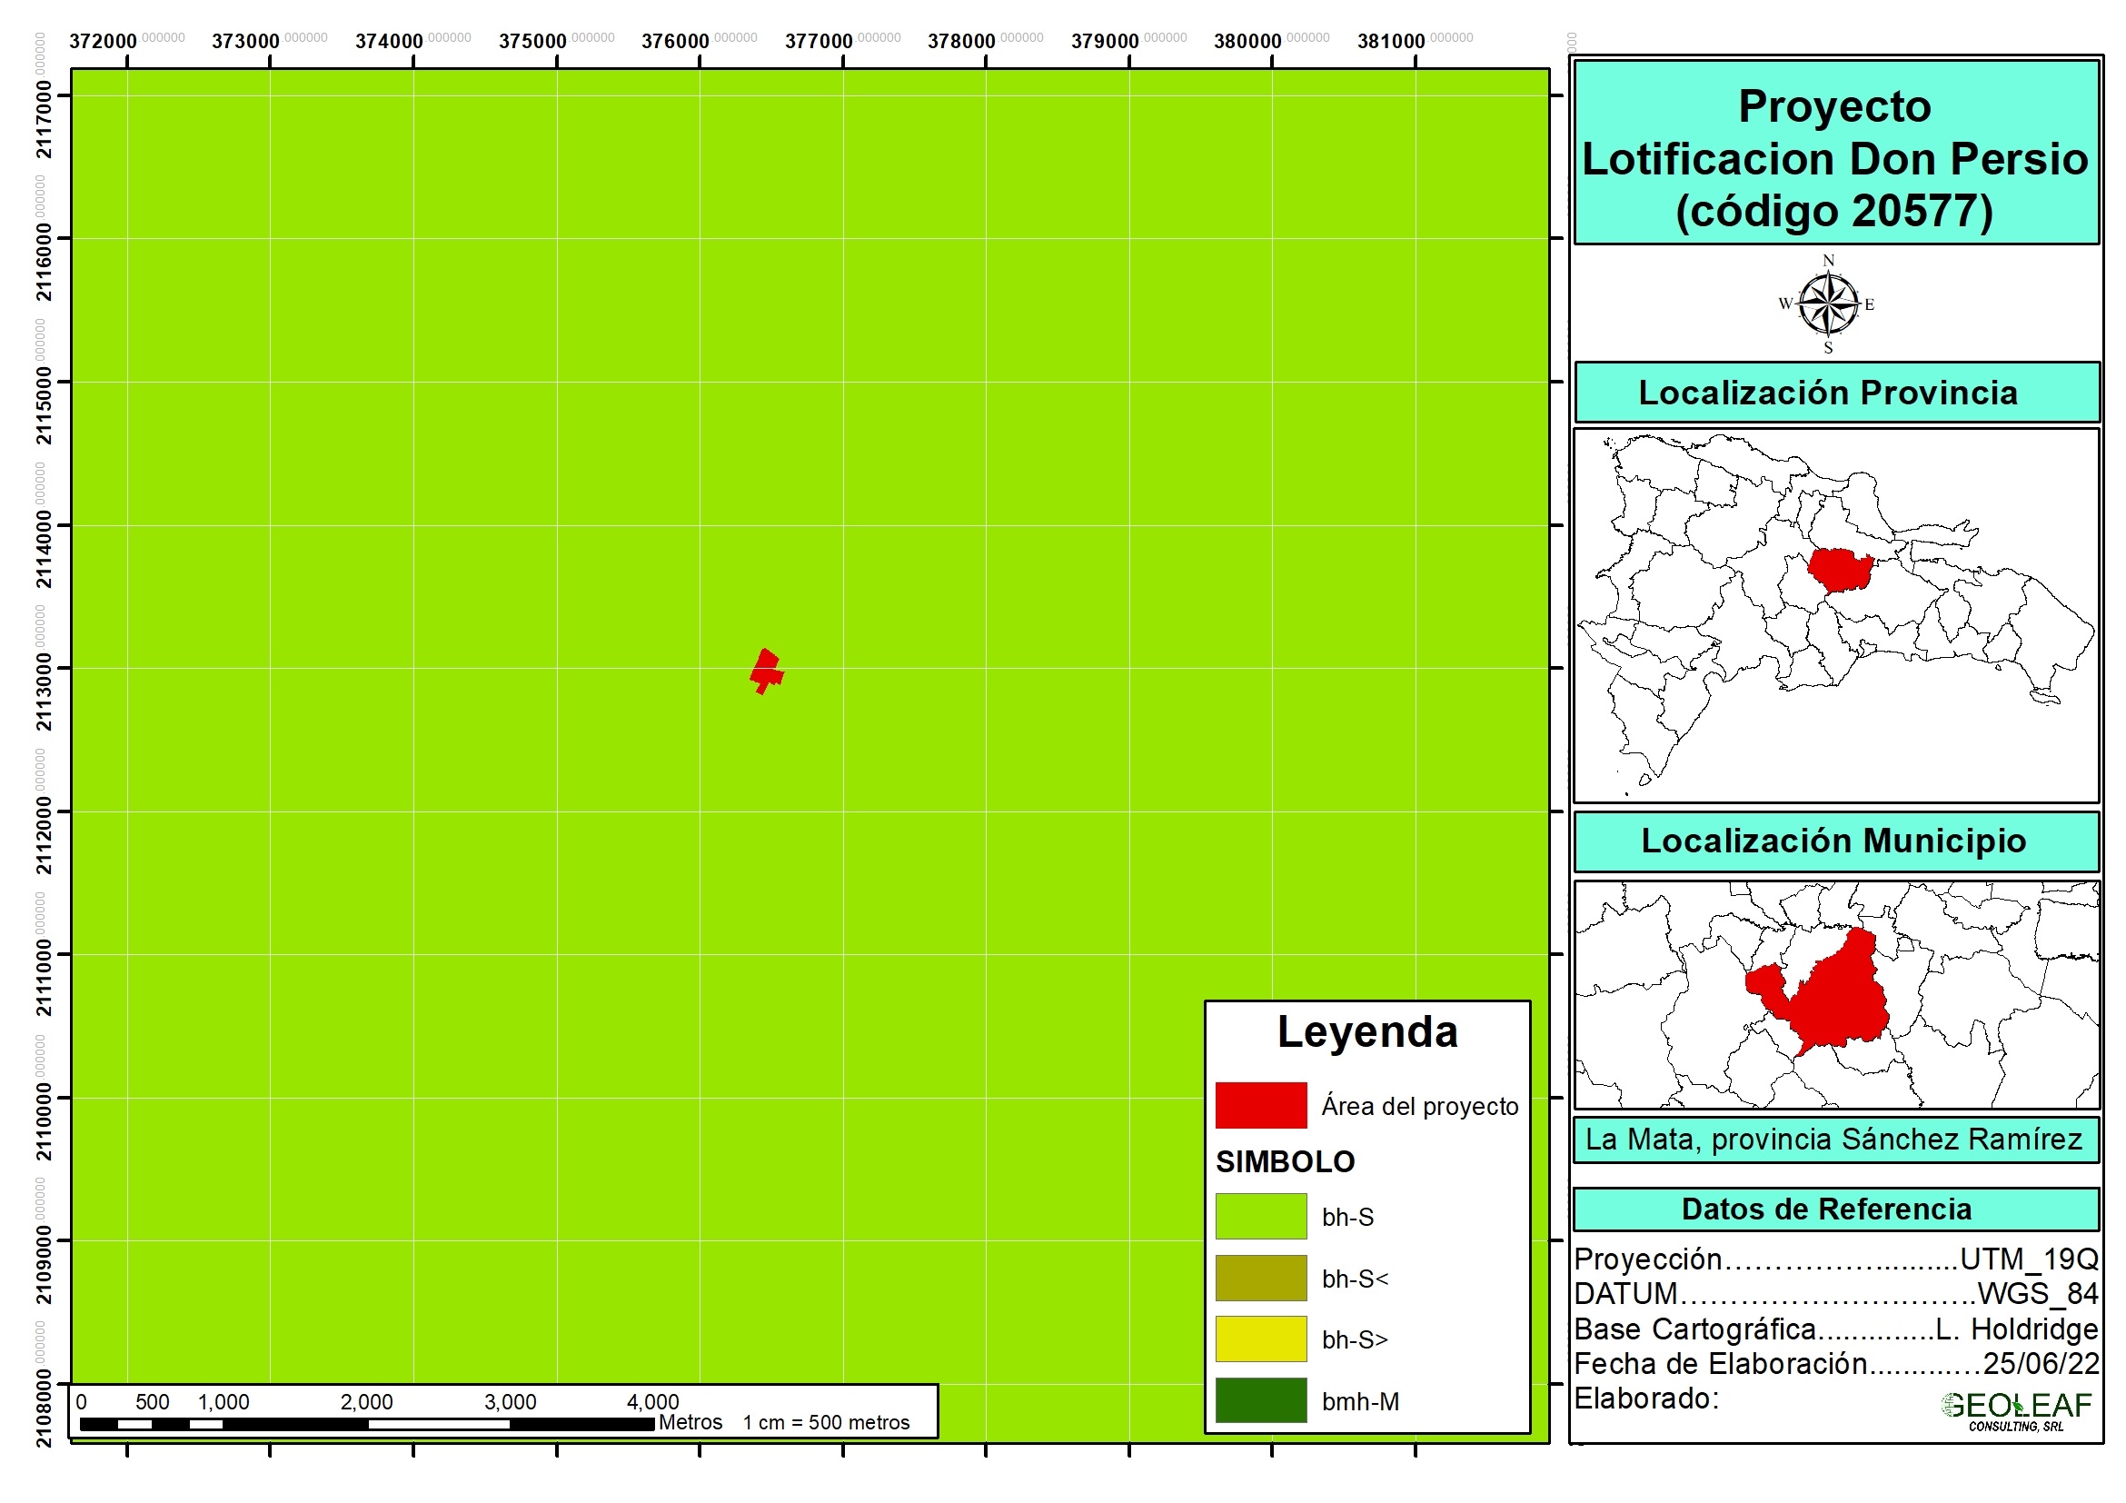Click the 2113000 northing coordinate label
2126x1503 pixels.
[x=44, y=691]
